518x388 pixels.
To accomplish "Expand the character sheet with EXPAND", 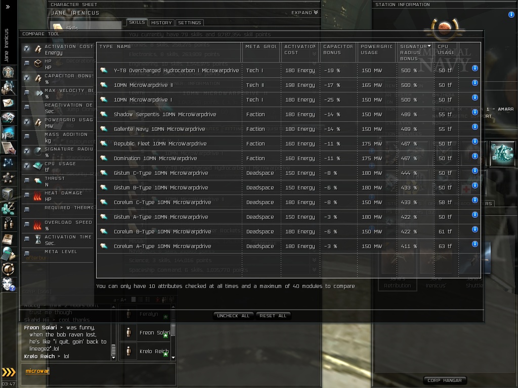I will (305, 13).
